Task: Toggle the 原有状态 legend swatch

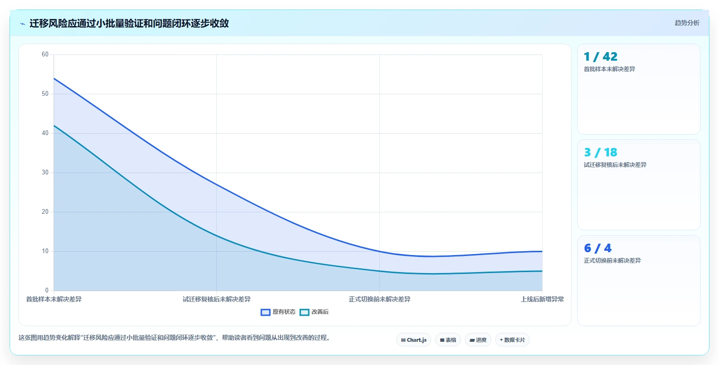Action: click(x=266, y=312)
